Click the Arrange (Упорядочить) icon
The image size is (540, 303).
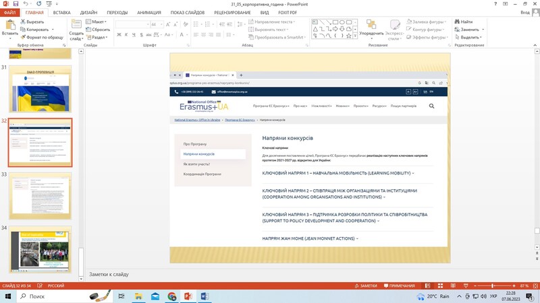[x=371, y=26]
